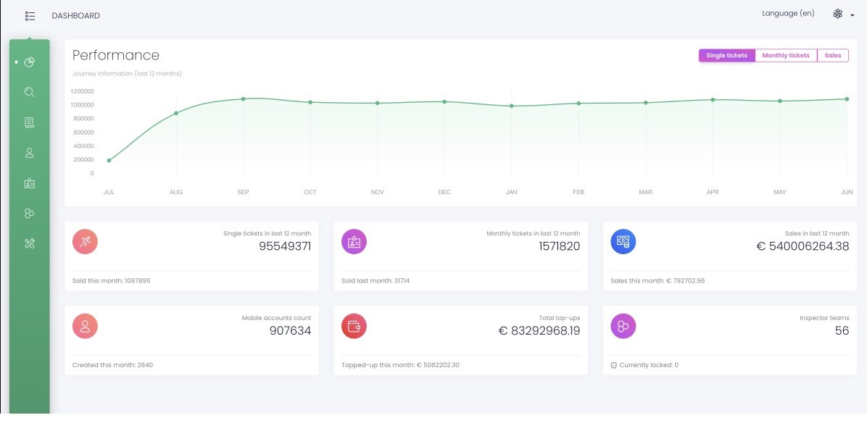Open the Language (en) selector
The height and width of the screenshot is (423, 867).
pos(787,13)
